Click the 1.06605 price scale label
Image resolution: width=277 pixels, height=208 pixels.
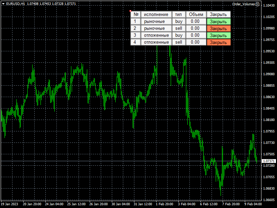[269, 200]
